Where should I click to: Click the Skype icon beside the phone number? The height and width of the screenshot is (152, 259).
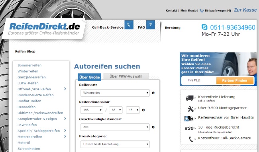point(204,27)
